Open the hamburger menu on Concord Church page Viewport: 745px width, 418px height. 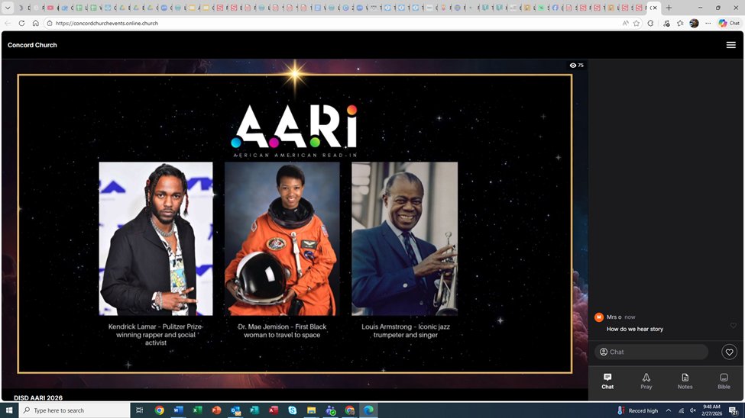click(730, 45)
